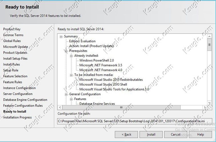Screen dimensions: 216x142
Task: Click the Install button
Action: coord(151,134)
